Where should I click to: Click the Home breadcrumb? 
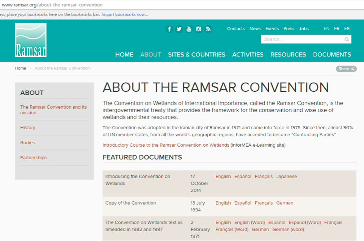(20, 68)
